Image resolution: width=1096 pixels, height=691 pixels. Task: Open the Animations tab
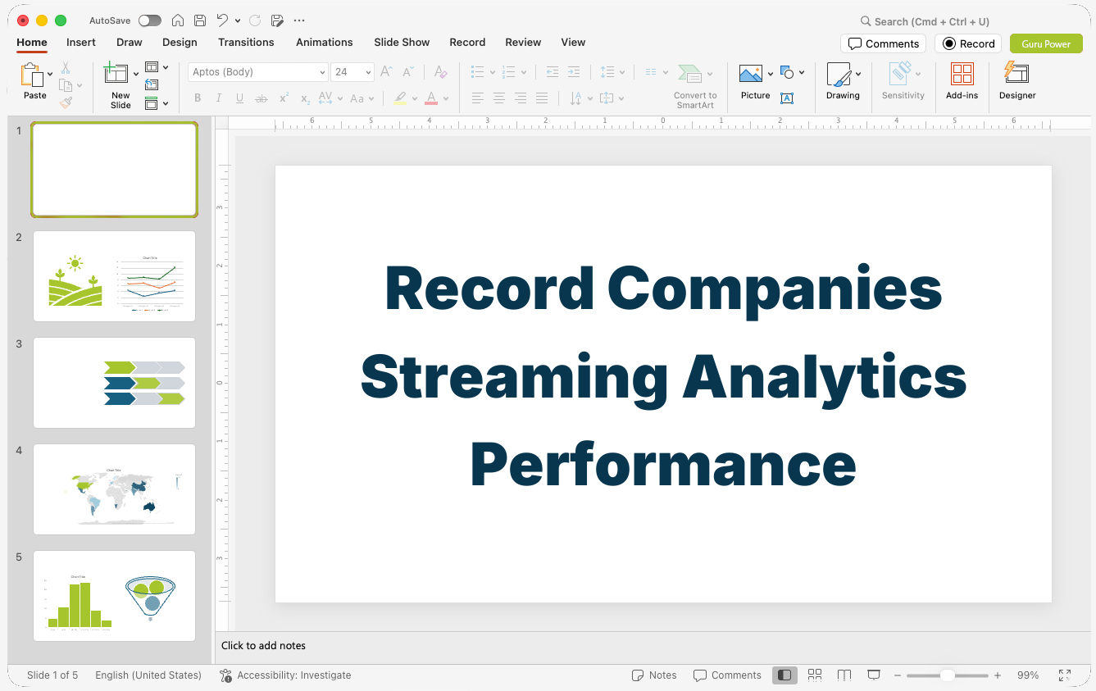pyautogui.click(x=325, y=43)
